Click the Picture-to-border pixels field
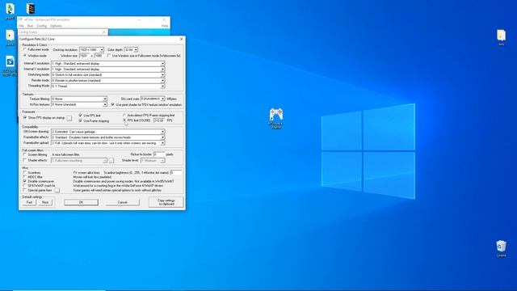517x291 pixels. [x=159, y=154]
